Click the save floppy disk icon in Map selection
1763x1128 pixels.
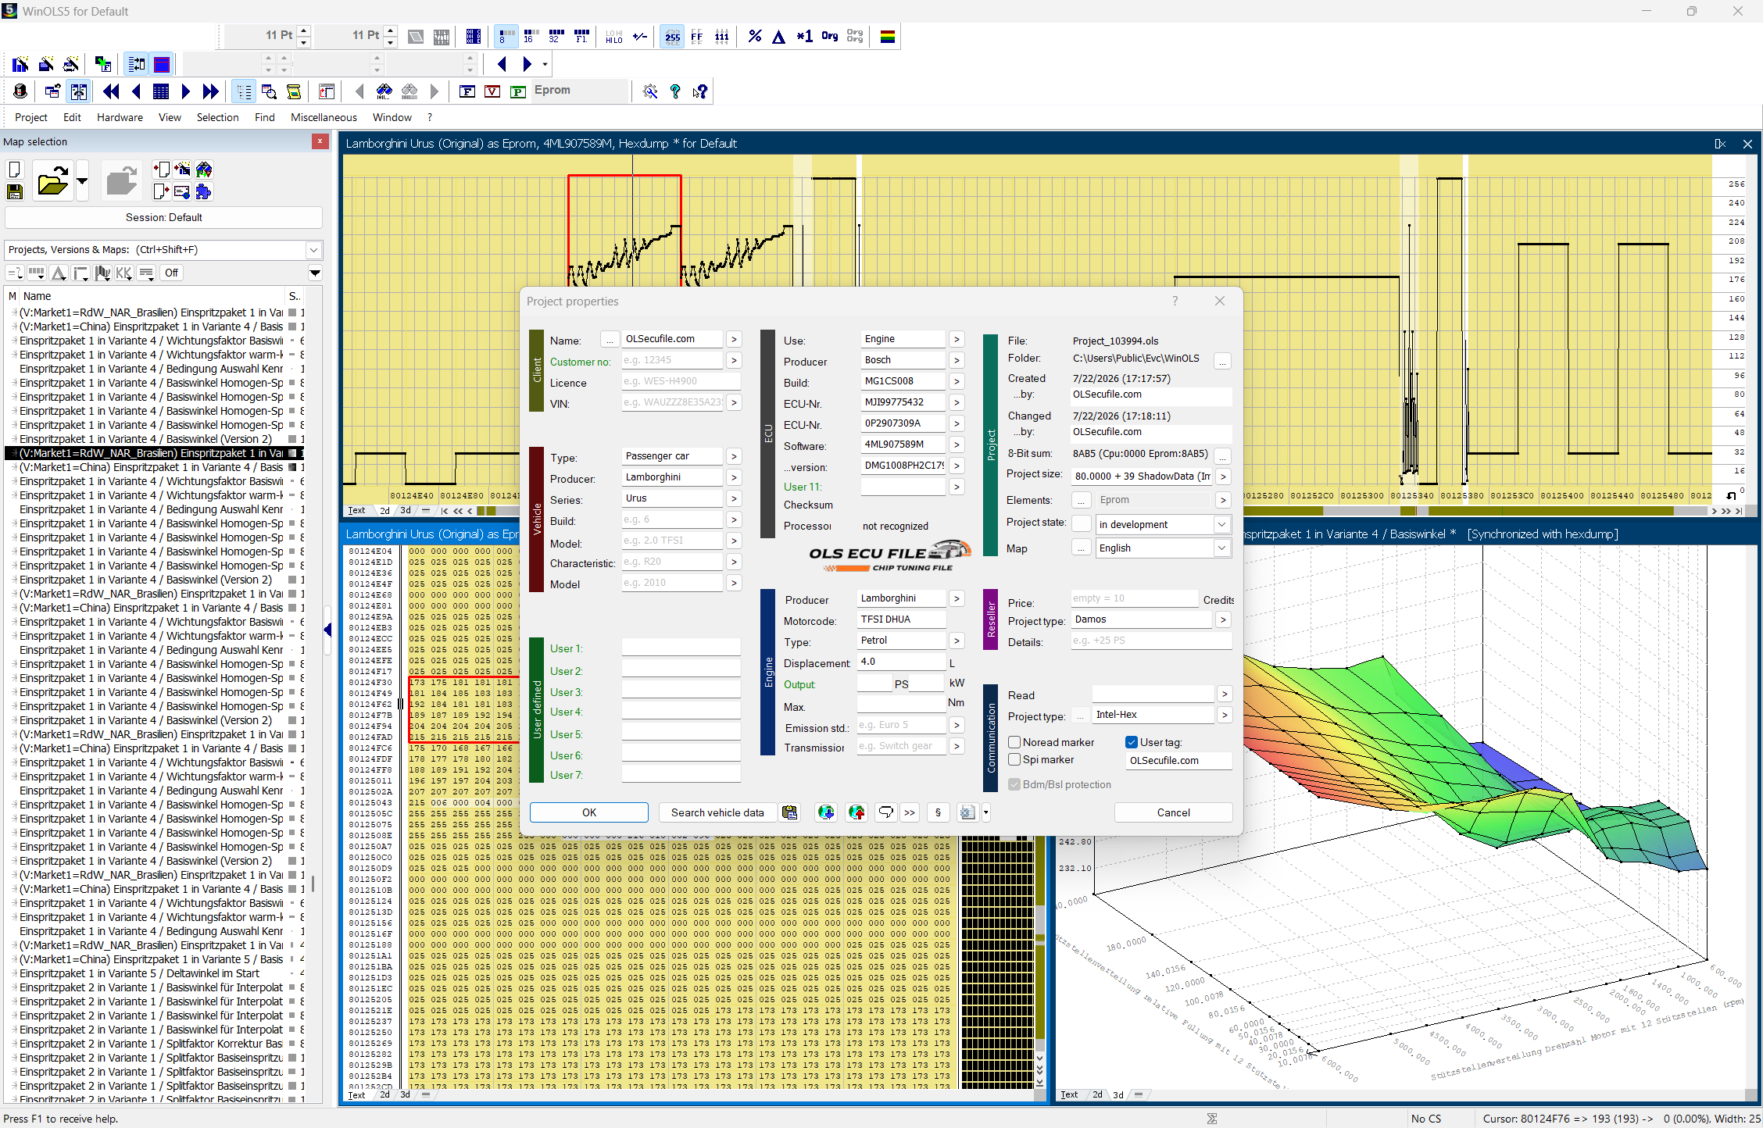coord(14,191)
